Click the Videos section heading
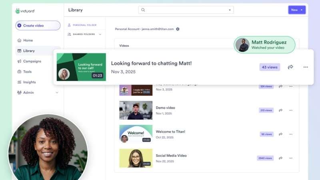This screenshot has width=320, height=180. [x=124, y=46]
